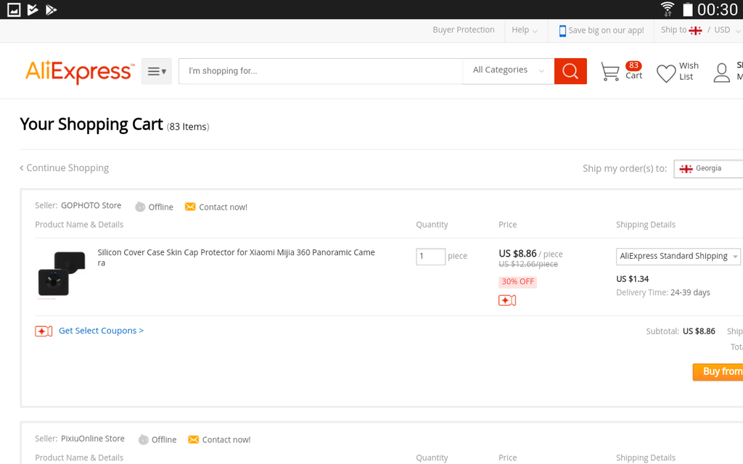Screen dimensions: 743x464
Task: Open the Wish List heart icon
Action: pyautogui.click(x=666, y=72)
